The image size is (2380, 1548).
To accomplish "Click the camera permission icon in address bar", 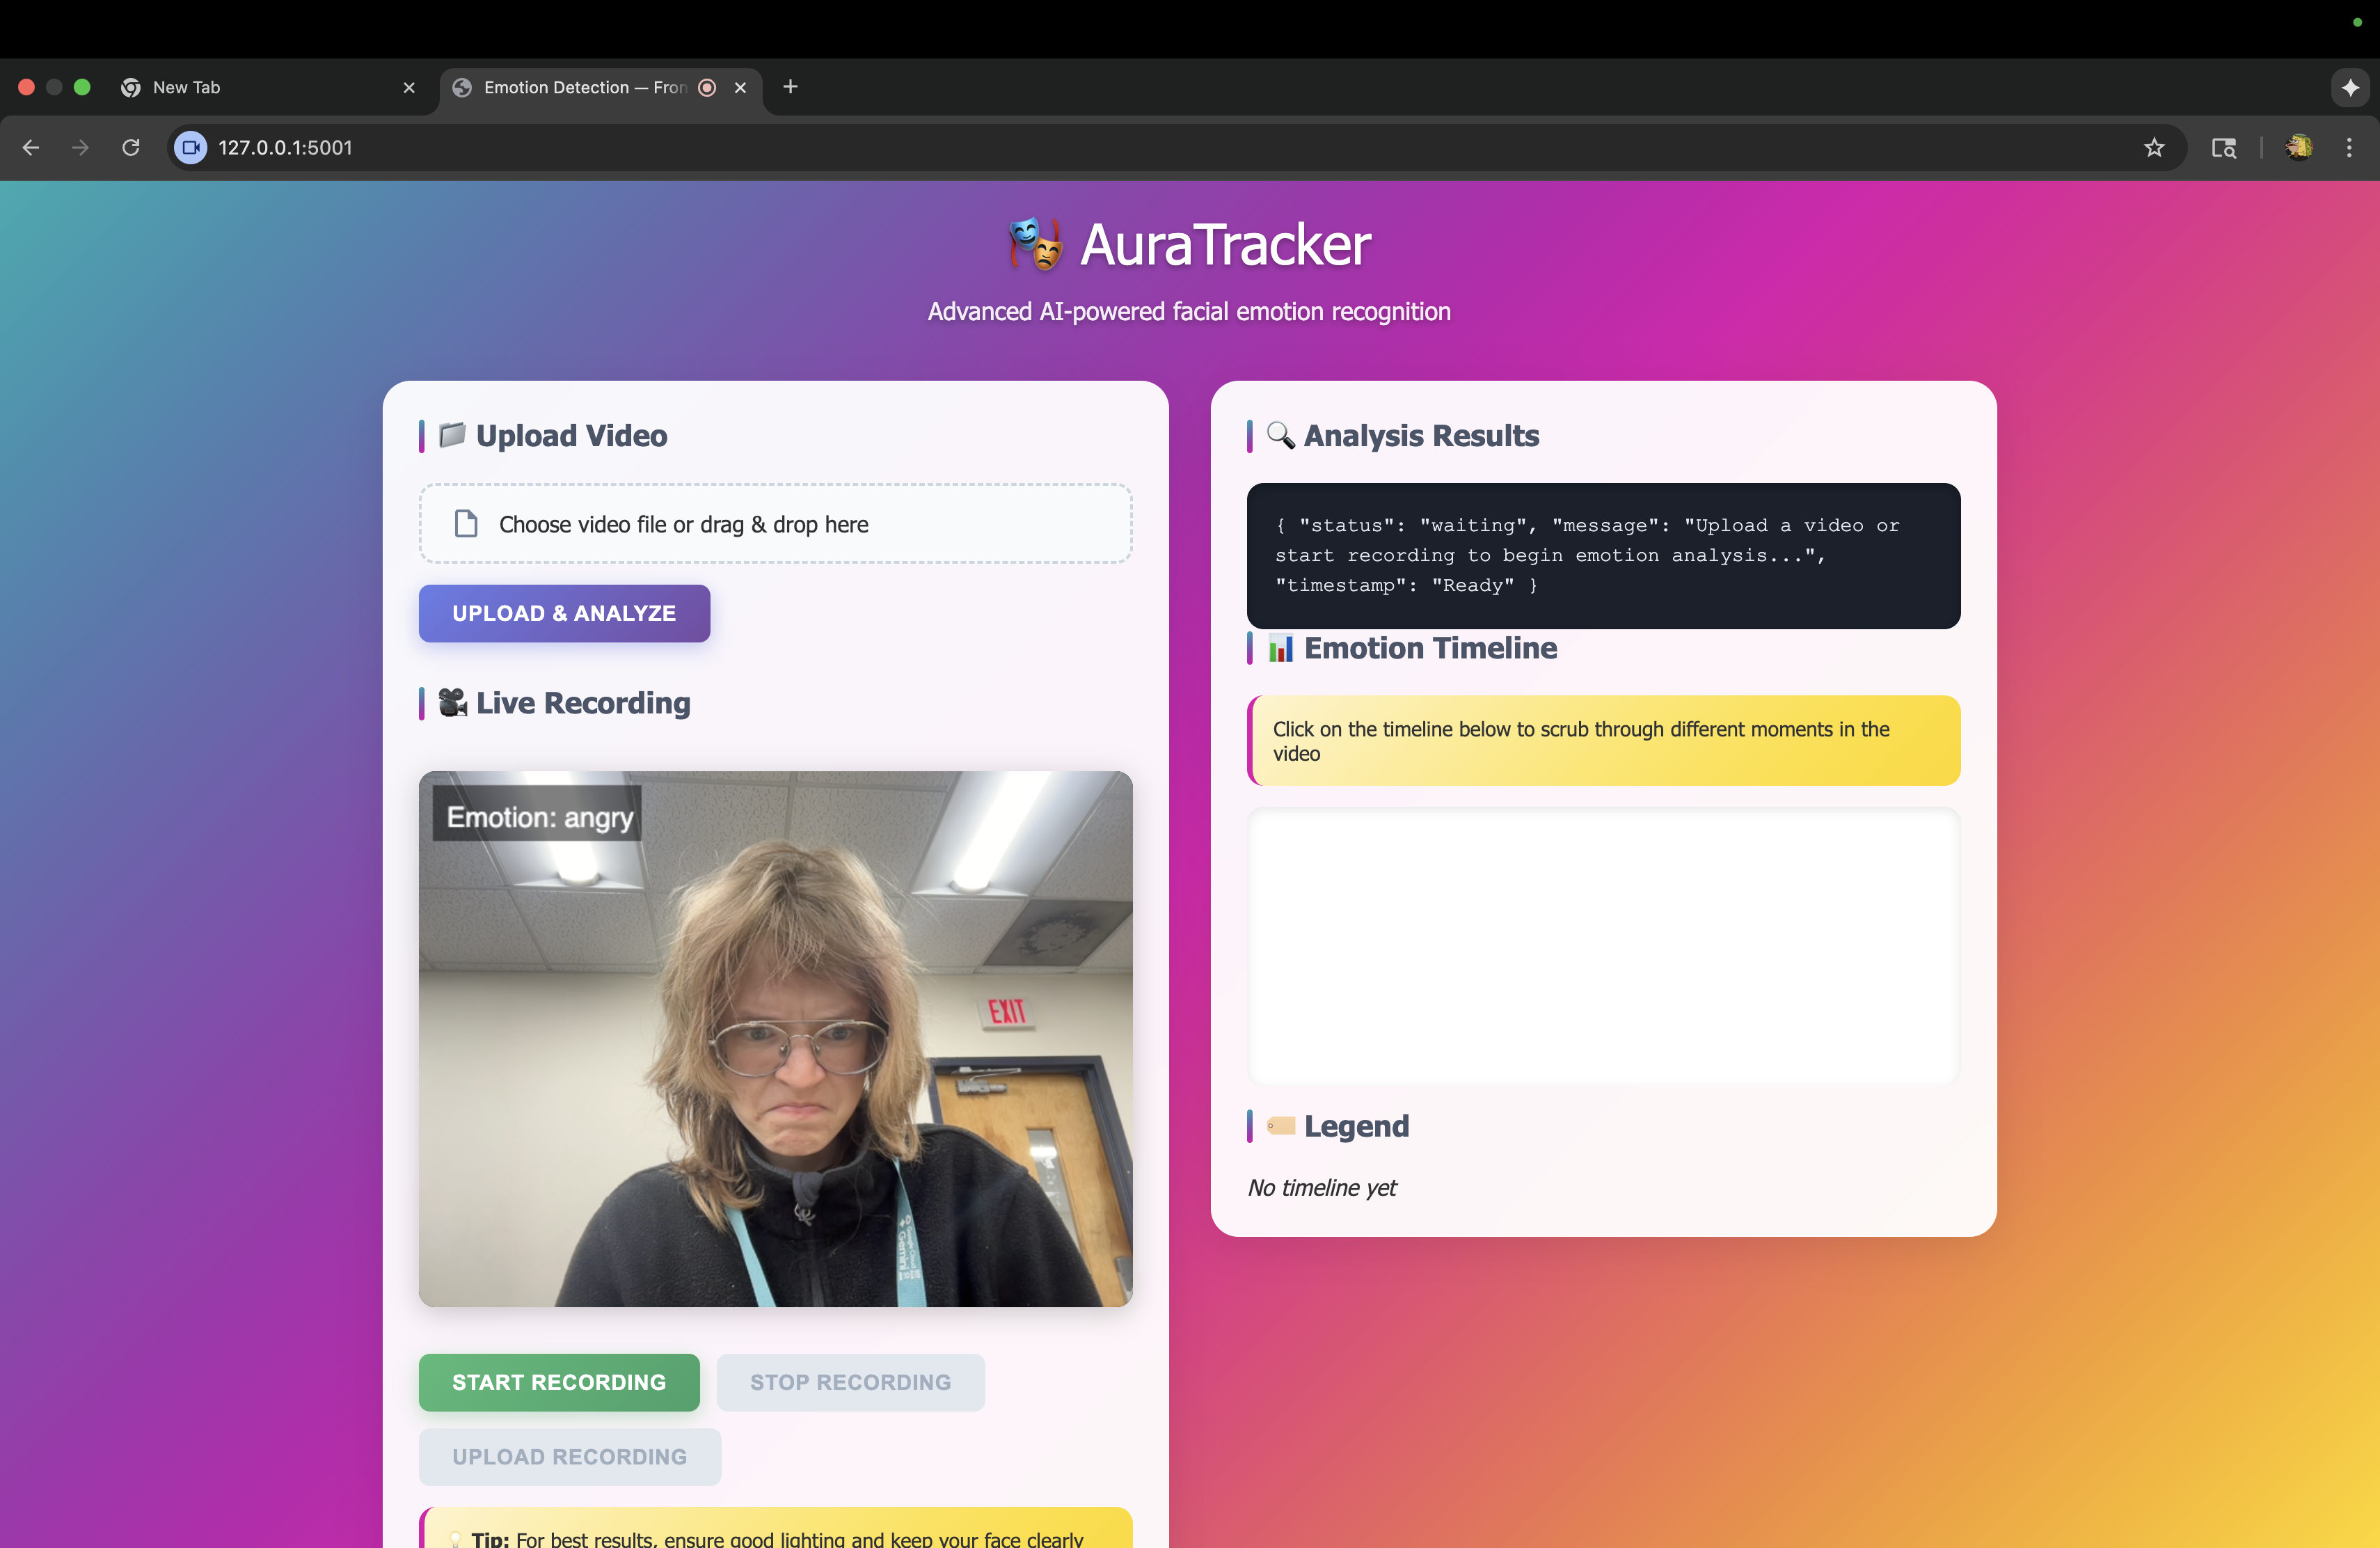I will point(191,148).
